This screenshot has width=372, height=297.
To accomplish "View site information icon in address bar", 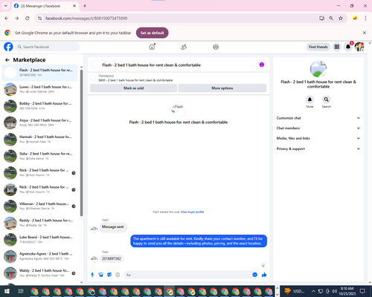I will point(39,19).
